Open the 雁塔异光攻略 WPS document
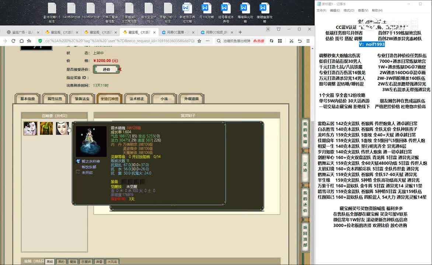The width and height of the screenshot is (432, 265). coord(245,13)
